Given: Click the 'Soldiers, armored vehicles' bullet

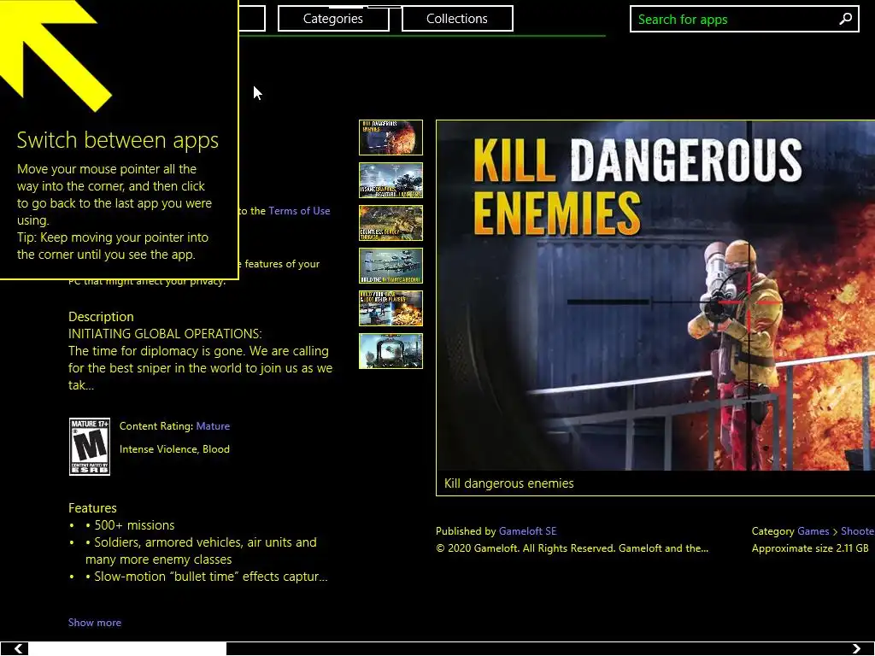Looking at the screenshot, I should 201,551.
